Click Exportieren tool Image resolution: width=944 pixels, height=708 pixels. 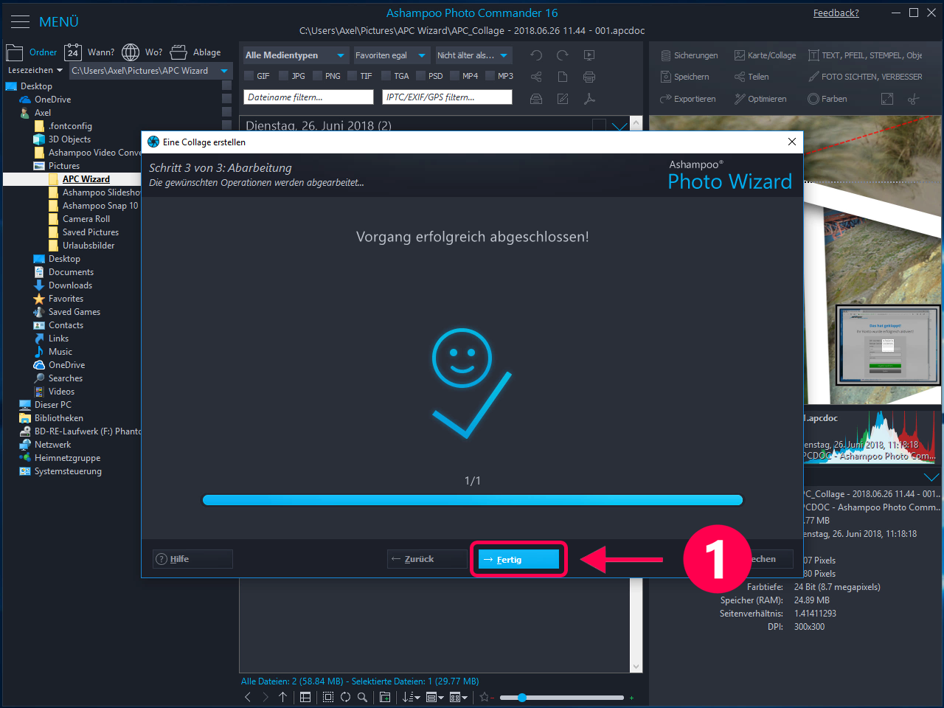(x=687, y=99)
